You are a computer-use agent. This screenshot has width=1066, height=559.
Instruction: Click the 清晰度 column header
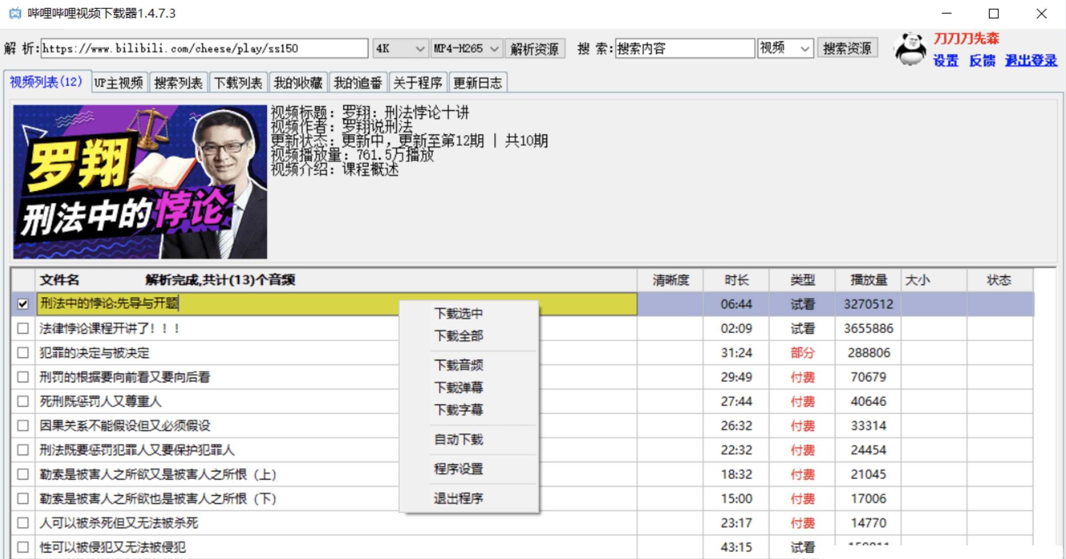tap(671, 280)
